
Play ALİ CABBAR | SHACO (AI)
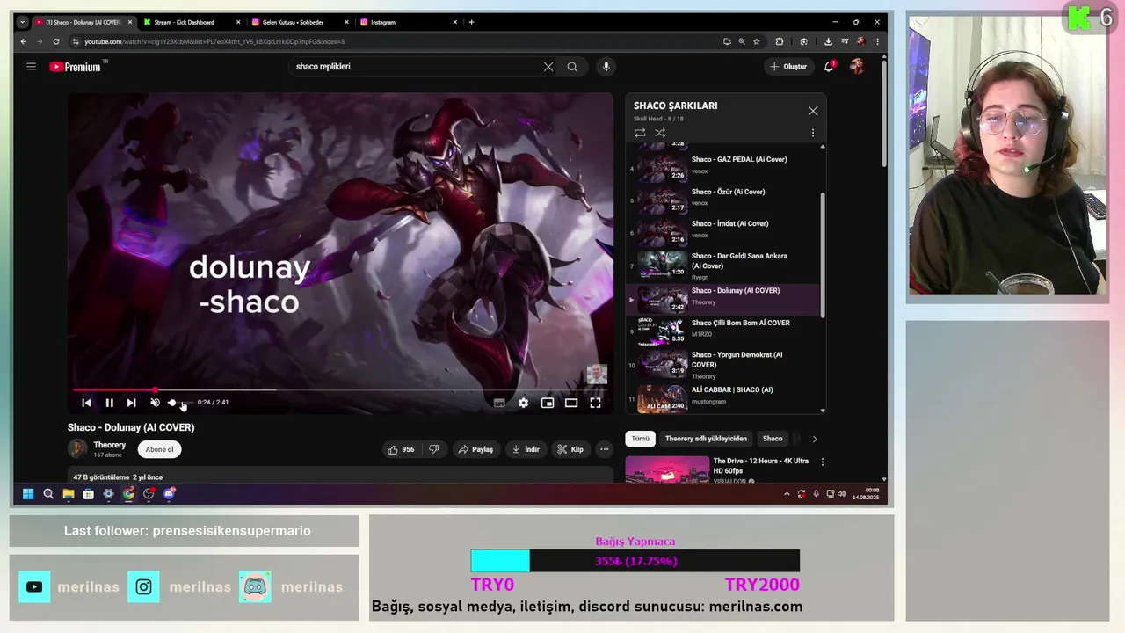pyautogui.click(x=722, y=397)
